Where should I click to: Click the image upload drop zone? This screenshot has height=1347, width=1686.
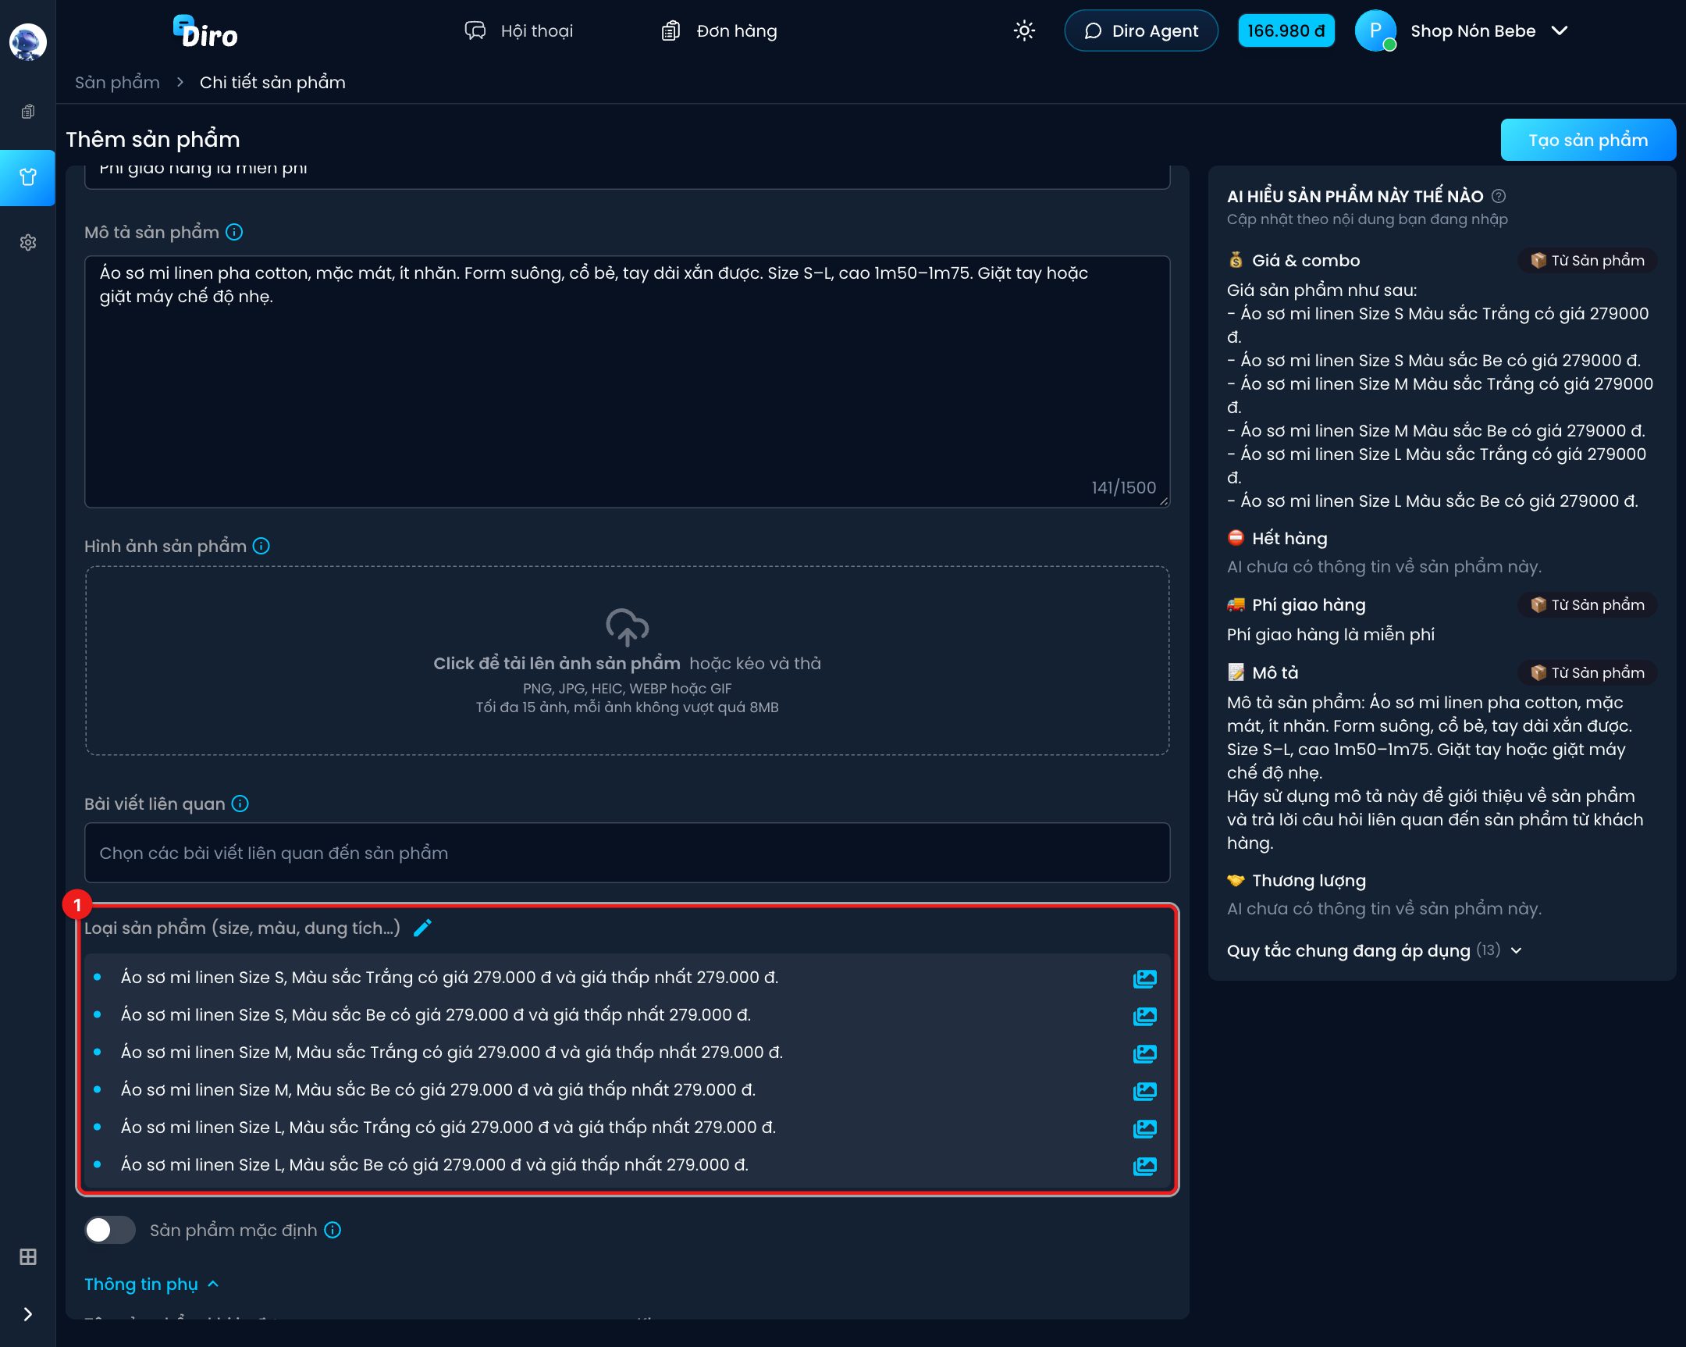click(x=627, y=661)
